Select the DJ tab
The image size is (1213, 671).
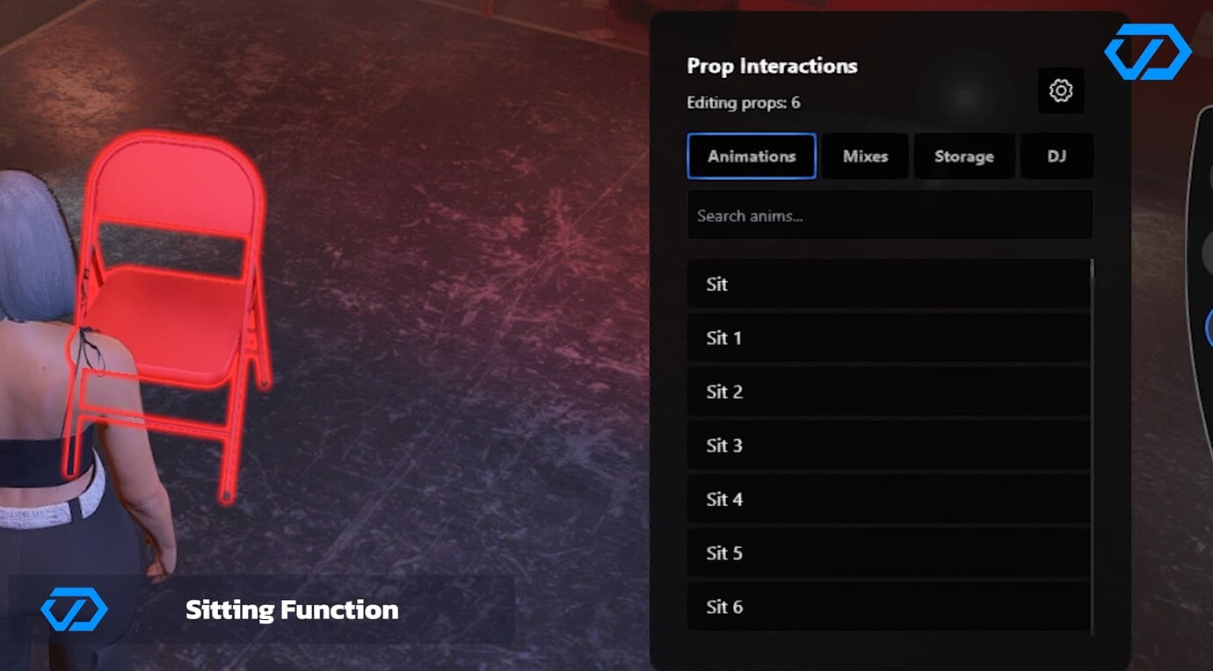click(x=1057, y=155)
